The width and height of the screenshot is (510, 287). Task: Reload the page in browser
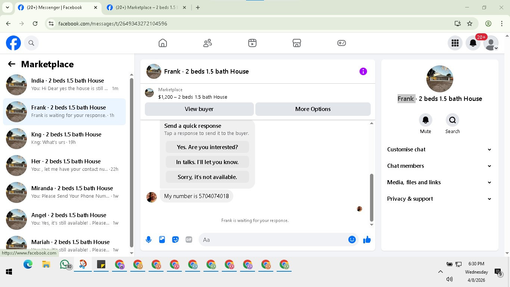click(35, 24)
